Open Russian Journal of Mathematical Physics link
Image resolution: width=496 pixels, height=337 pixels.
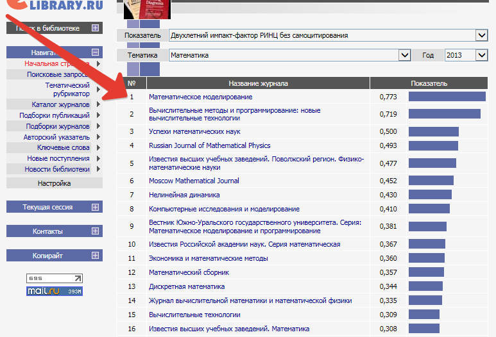coord(209,145)
